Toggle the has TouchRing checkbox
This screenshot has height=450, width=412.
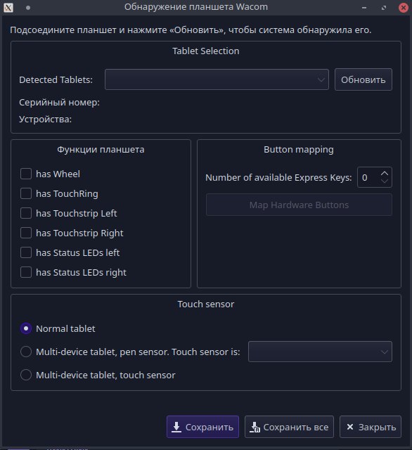click(x=26, y=193)
